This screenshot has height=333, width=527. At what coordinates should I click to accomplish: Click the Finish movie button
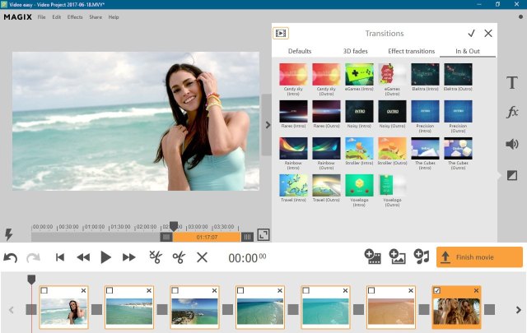479,257
